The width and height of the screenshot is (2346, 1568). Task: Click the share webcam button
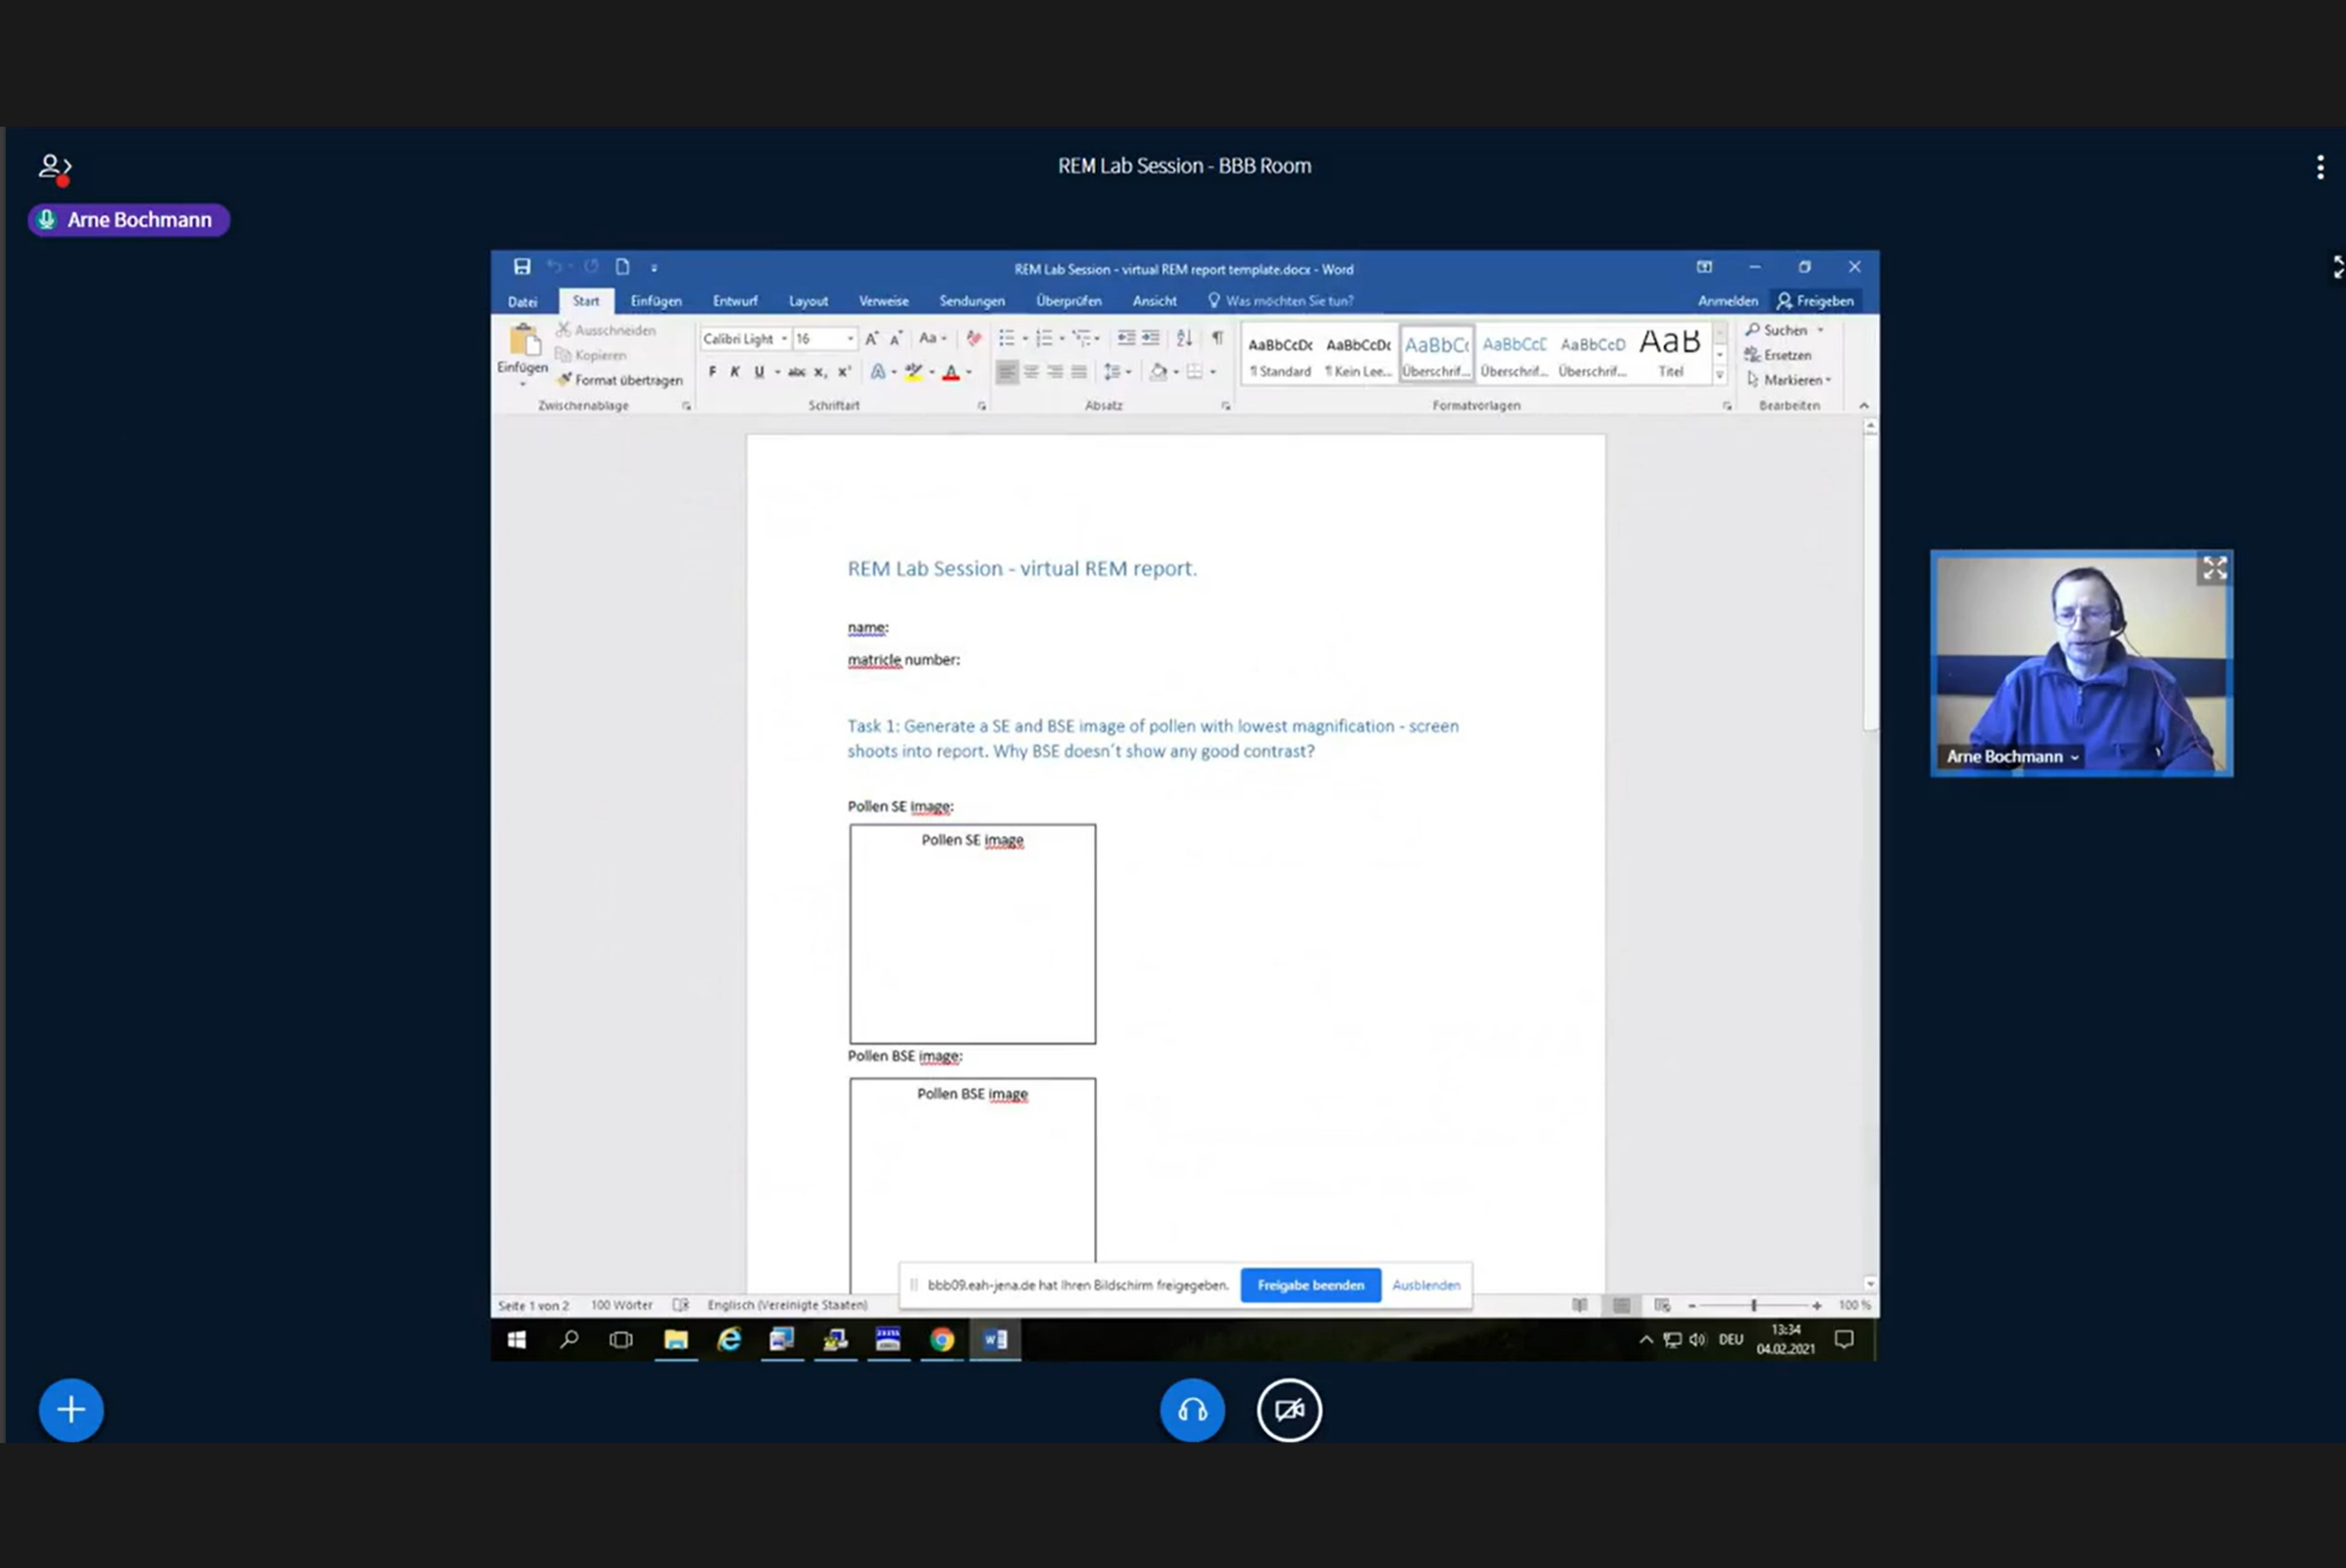click(1289, 1410)
